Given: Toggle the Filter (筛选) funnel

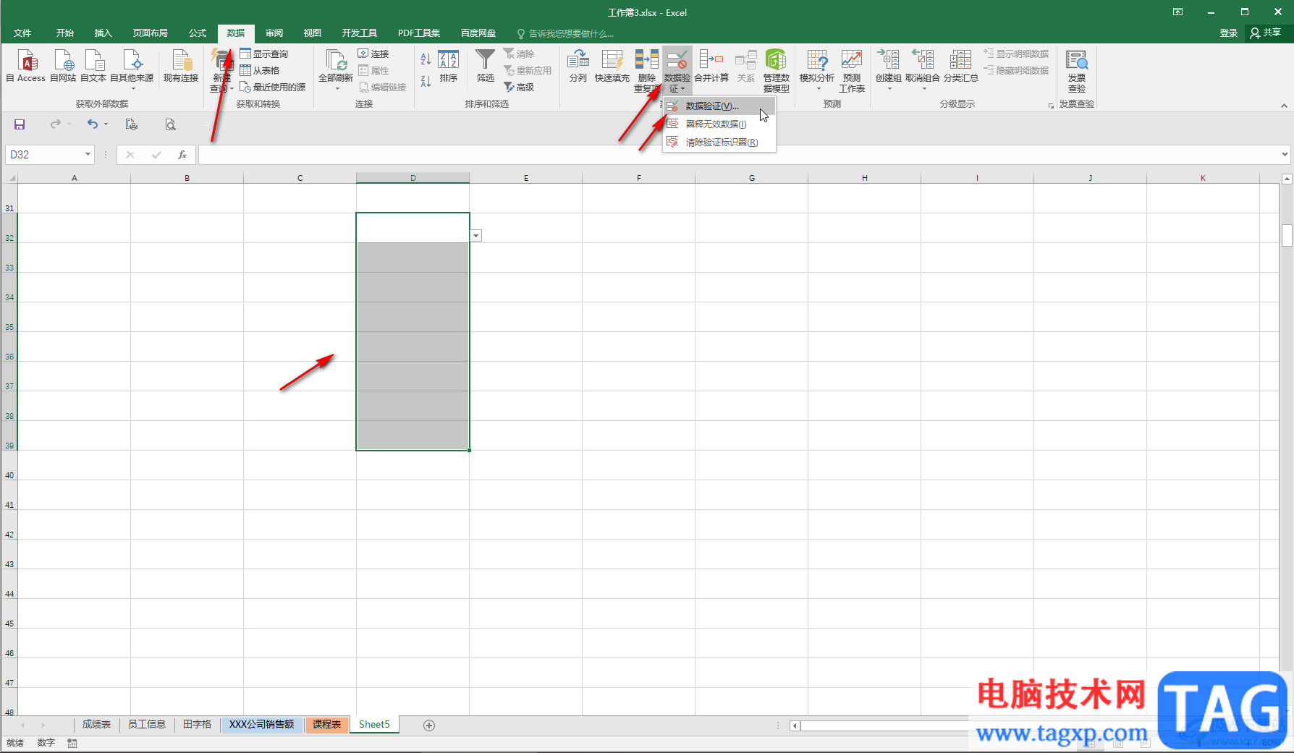Looking at the screenshot, I should pyautogui.click(x=486, y=66).
